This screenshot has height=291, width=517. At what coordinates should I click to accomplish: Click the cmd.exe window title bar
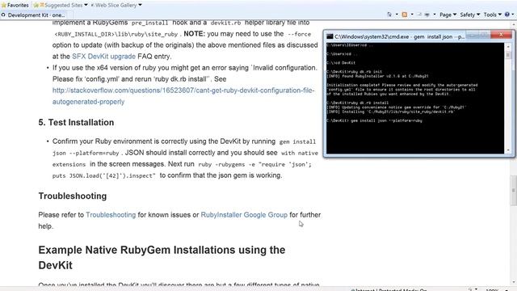(399, 36)
